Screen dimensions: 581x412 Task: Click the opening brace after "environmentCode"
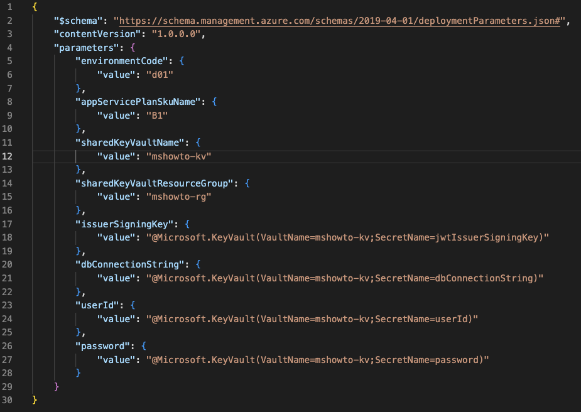point(182,61)
